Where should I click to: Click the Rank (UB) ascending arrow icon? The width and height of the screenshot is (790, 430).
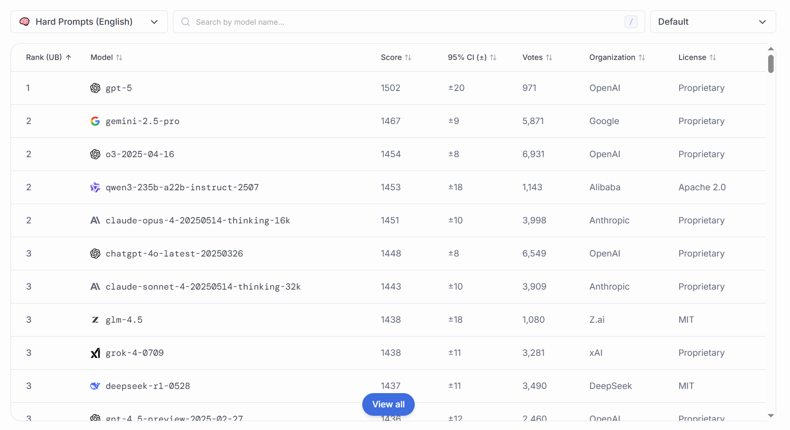click(x=68, y=57)
